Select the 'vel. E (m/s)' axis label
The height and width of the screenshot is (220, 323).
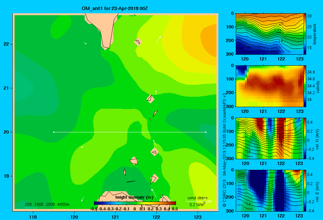(x=317, y=192)
